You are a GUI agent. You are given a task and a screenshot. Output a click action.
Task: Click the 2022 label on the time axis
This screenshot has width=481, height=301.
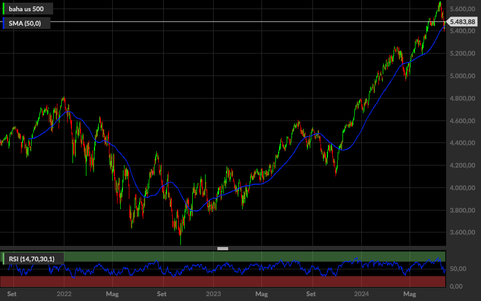pyautogui.click(x=64, y=294)
